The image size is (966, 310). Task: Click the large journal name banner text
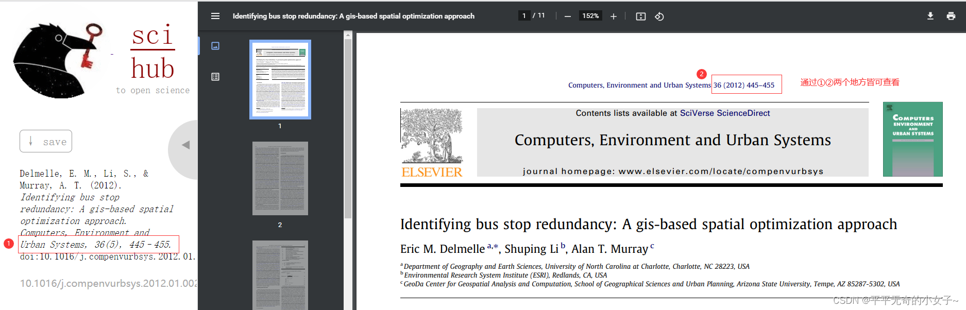(673, 140)
